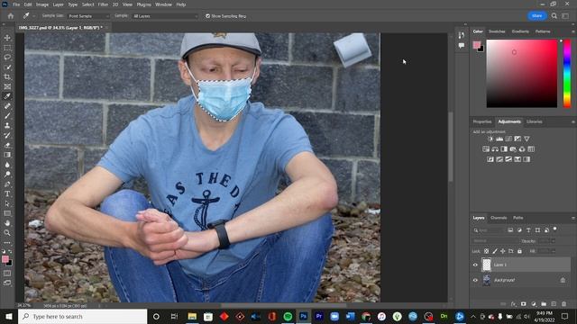Toggle lock position icon

(x=503, y=251)
